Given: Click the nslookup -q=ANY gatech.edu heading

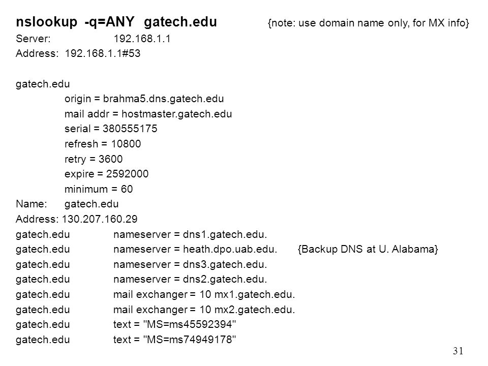Looking at the screenshot, I should pos(116,22).
